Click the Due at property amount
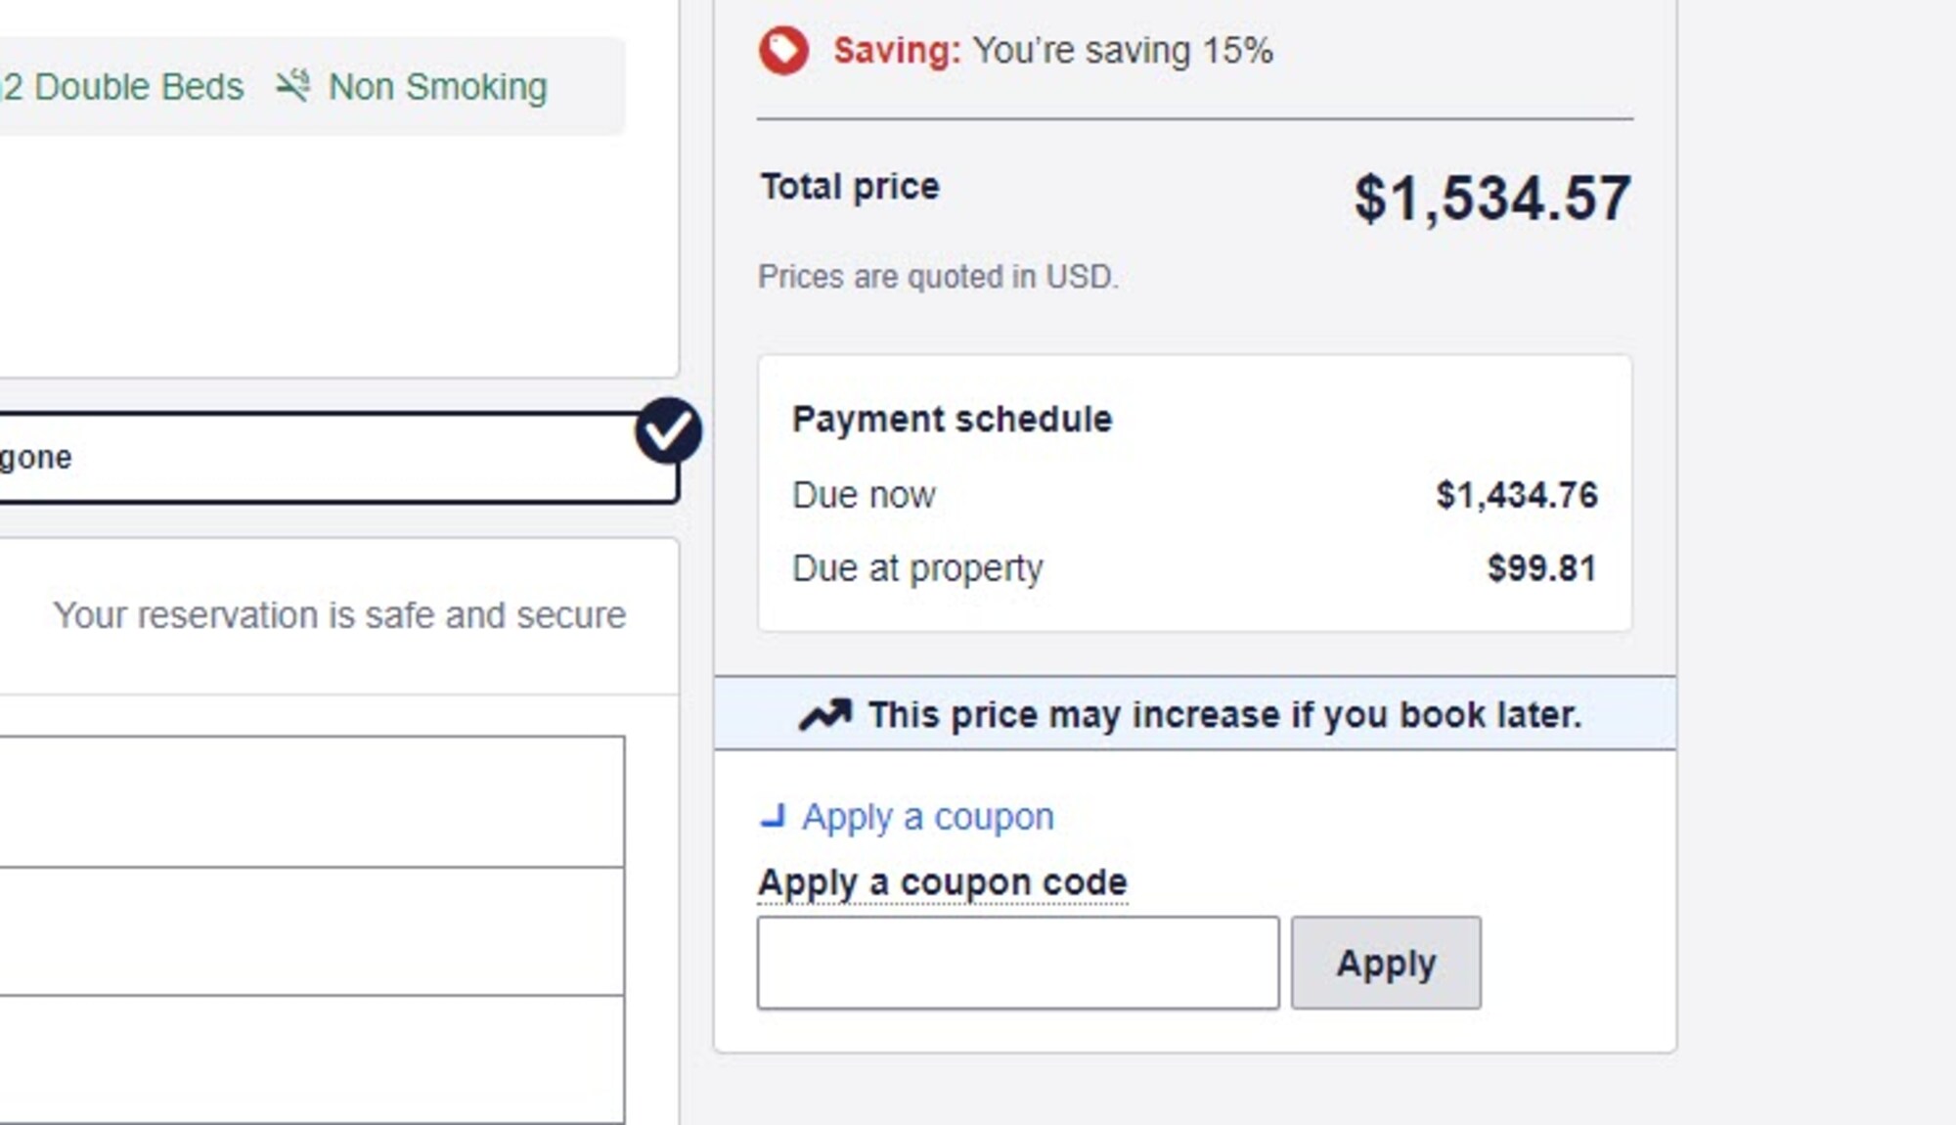Image resolution: width=1956 pixels, height=1125 pixels. pos(1541,566)
